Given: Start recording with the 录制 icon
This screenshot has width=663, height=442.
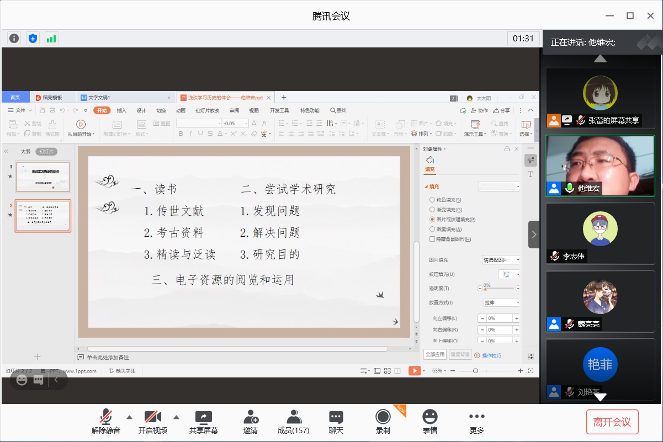Looking at the screenshot, I should point(383,422).
